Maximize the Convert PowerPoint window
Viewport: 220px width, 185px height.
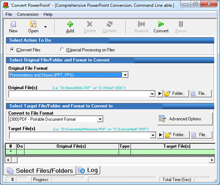point(196,4)
